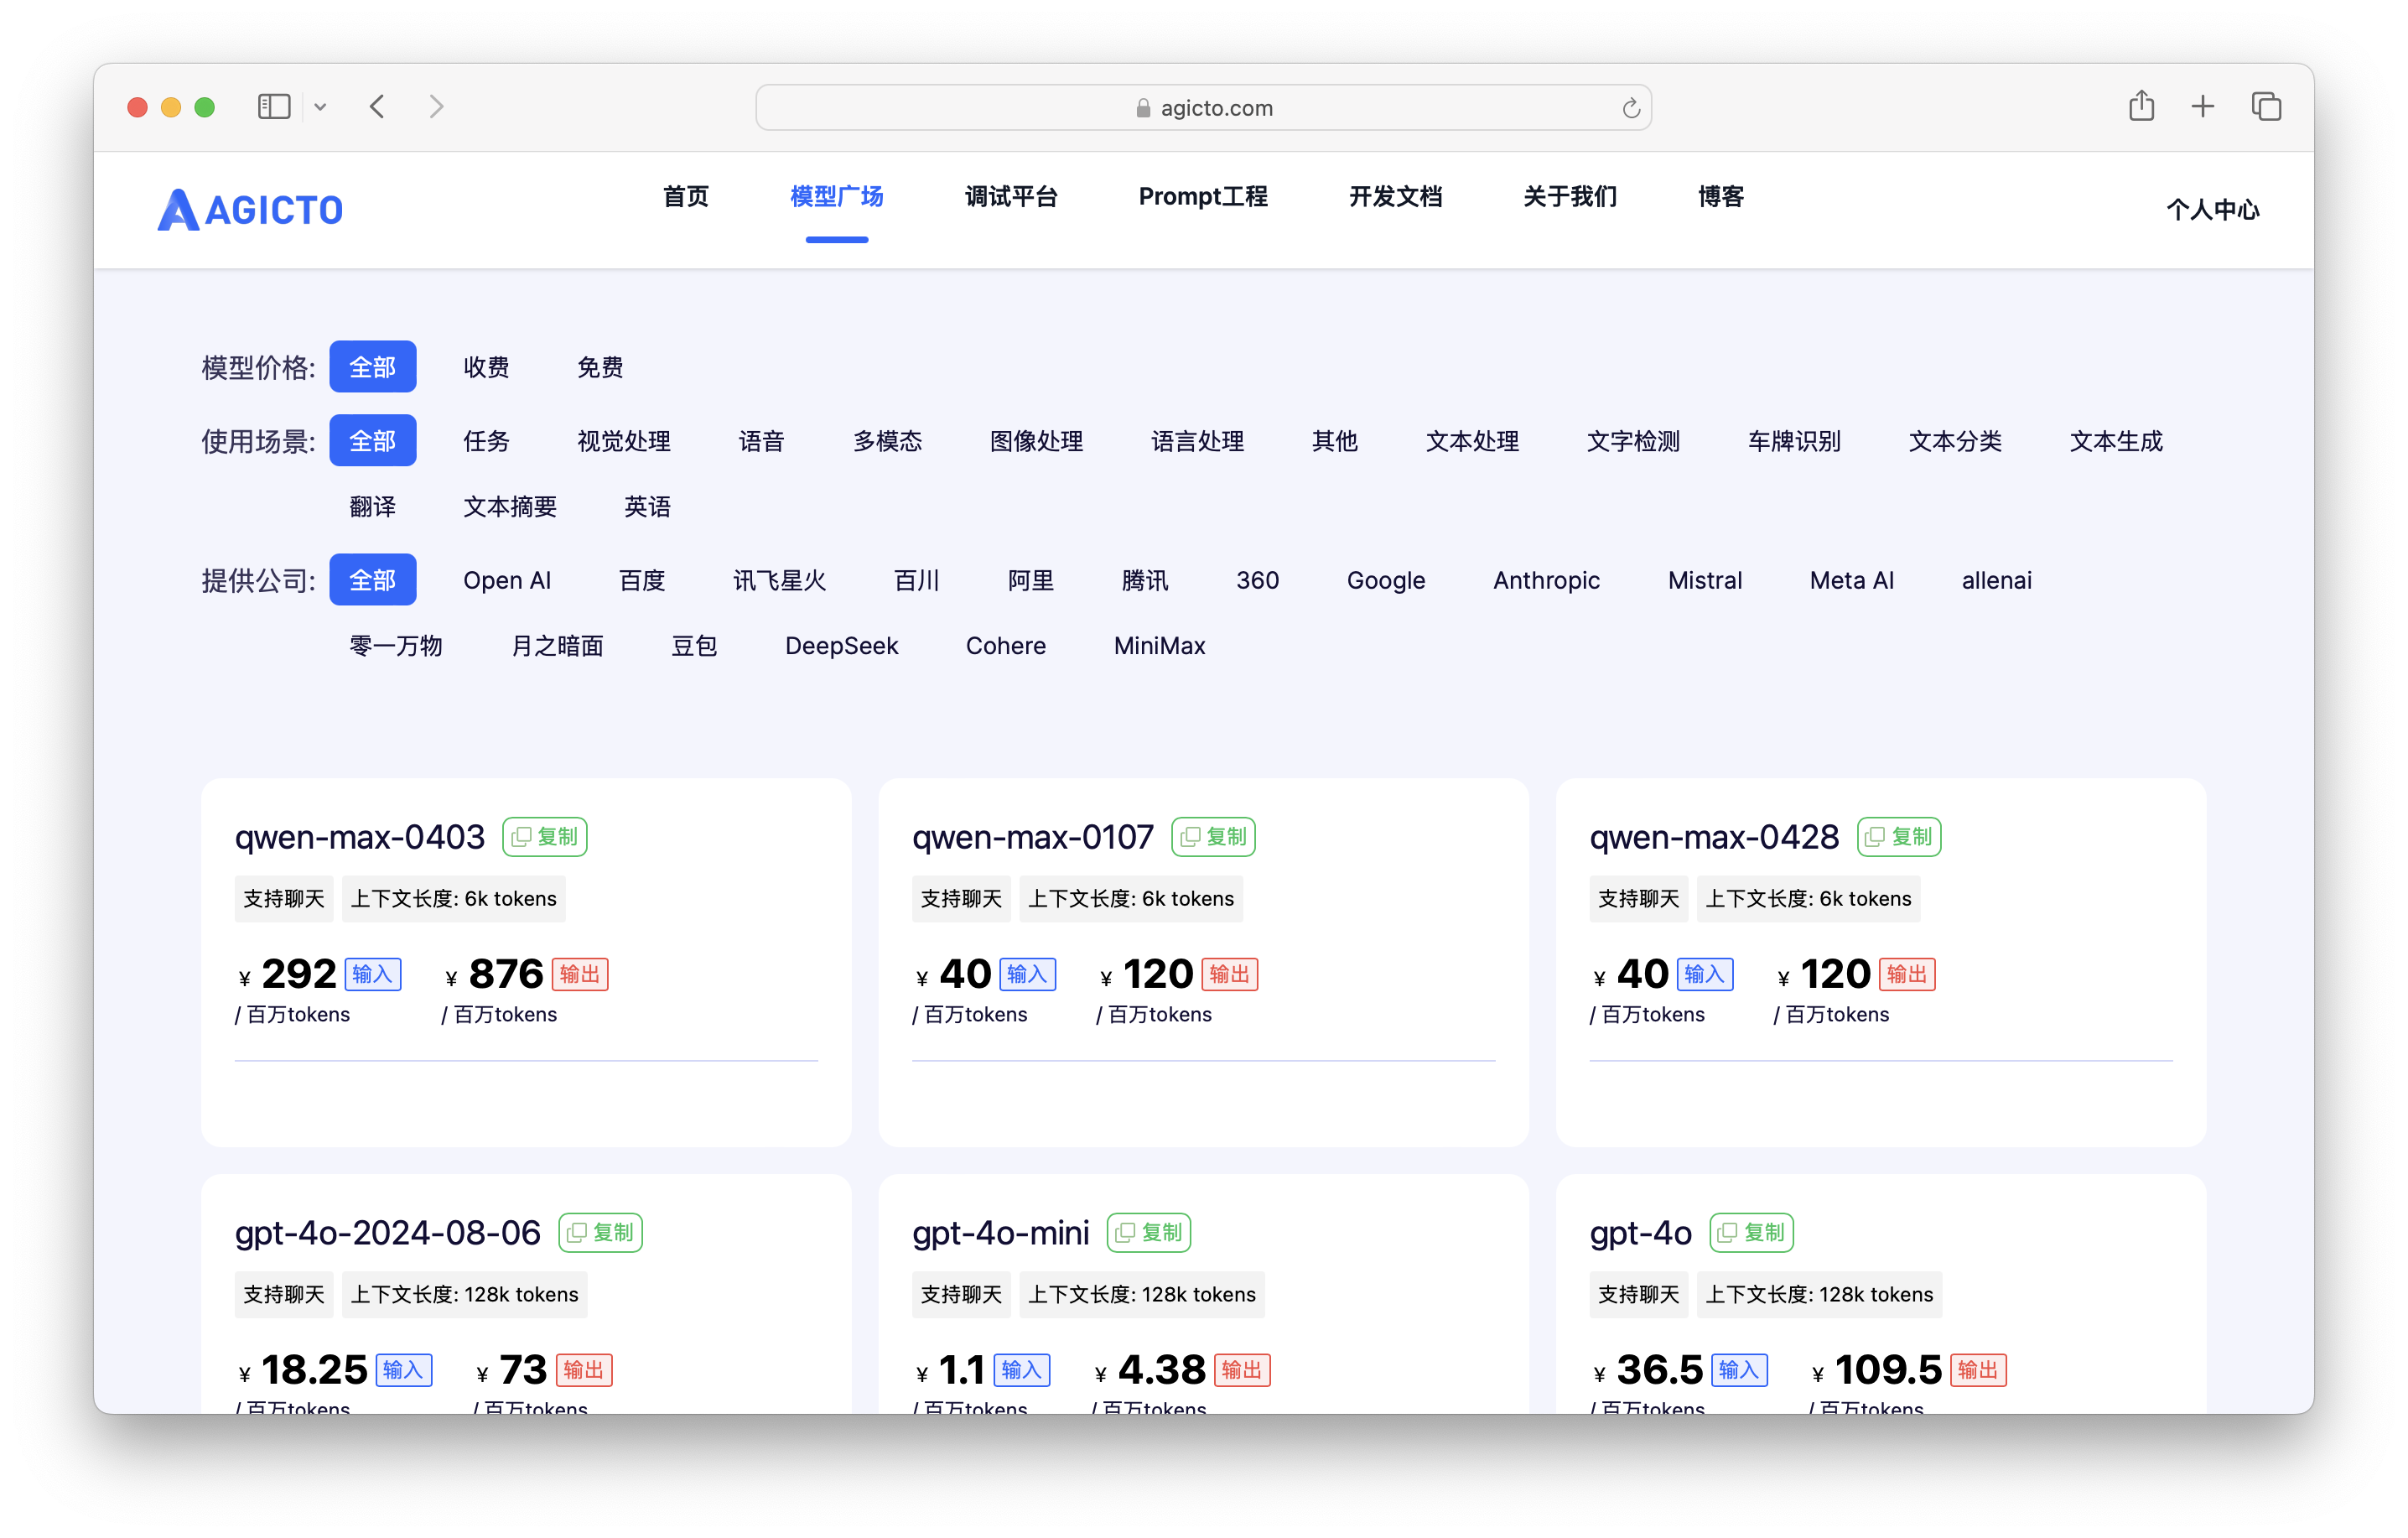Expand the sidebar options chevron dropdown
This screenshot has height=1538, width=2408.
320,107
